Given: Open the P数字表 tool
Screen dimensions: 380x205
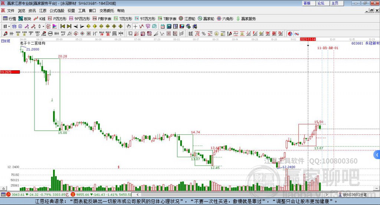Looking at the screenshot, I should (x=102, y=19).
